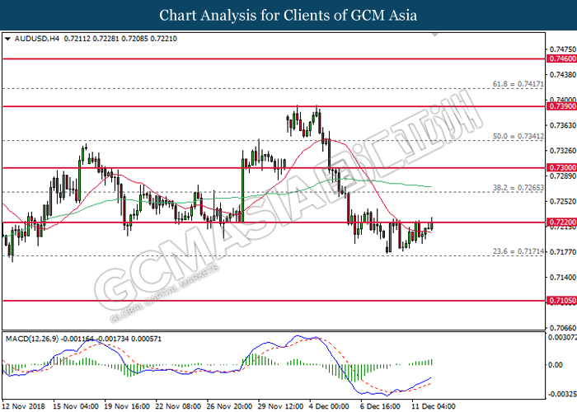Select the 50.0 = 0.73412 Fibonacci label
This screenshot has width=577, height=412.
[518, 136]
